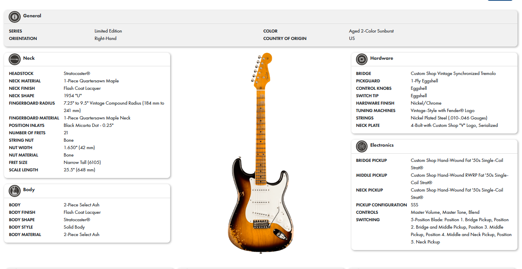Click the Master Volume, Master Tone, Blend link
The width and height of the screenshot is (522, 269).
coord(444,212)
